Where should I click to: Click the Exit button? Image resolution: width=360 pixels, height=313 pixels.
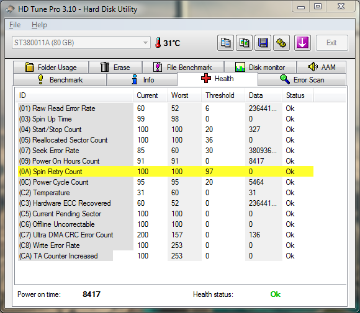(x=332, y=43)
